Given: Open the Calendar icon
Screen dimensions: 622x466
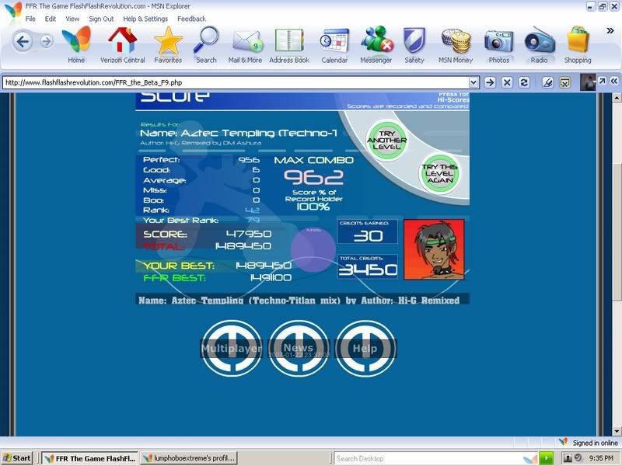Looking at the screenshot, I should (334, 42).
